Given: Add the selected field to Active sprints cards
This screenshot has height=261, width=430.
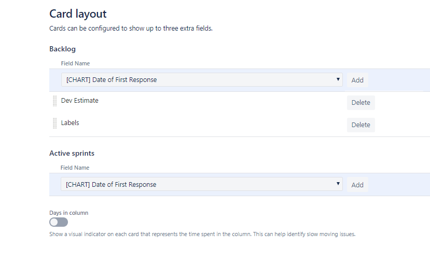Looking at the screenshot, I should pos(357,185).
